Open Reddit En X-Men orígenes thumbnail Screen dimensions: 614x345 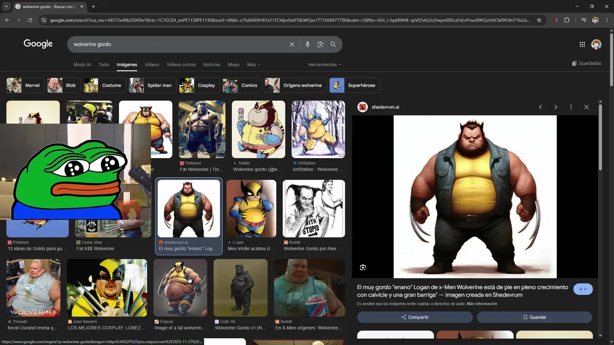309,287
